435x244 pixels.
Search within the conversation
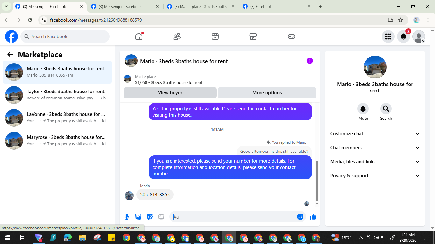coord(386,109)
